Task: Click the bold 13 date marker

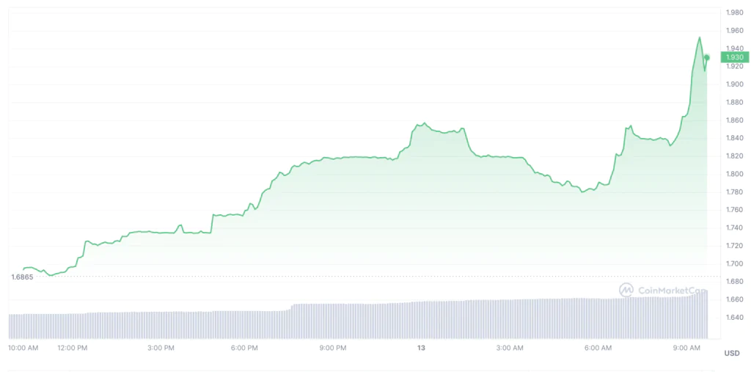Action: point(420,347)
